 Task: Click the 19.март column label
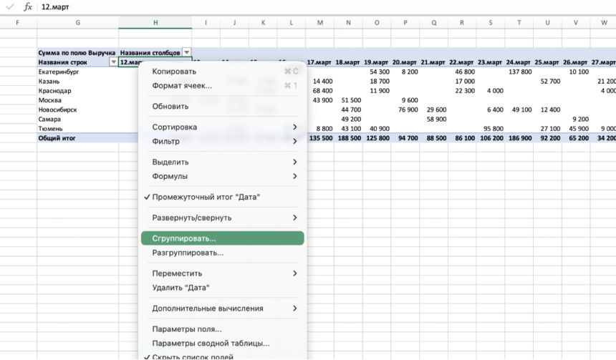(376, 62)
